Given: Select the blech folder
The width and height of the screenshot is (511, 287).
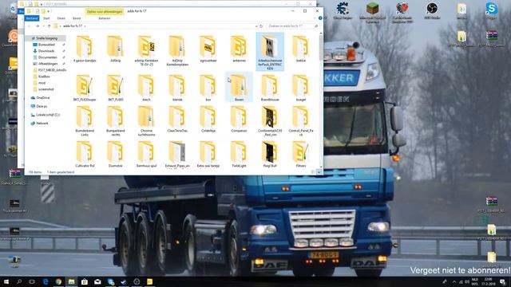Looking at the screenshot, I should tap(146, 88).
